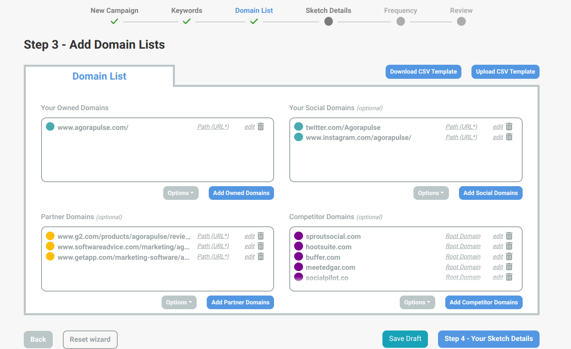Delete twitter.com/Agorapulse via trash icon
The width and height of the screenshot is (571, 349).
(509, 127)
